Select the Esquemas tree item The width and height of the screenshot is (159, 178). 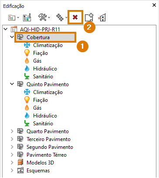coord(38,171)
